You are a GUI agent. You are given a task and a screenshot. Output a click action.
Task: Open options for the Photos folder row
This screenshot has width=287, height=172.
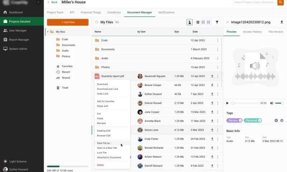point(218,67)
